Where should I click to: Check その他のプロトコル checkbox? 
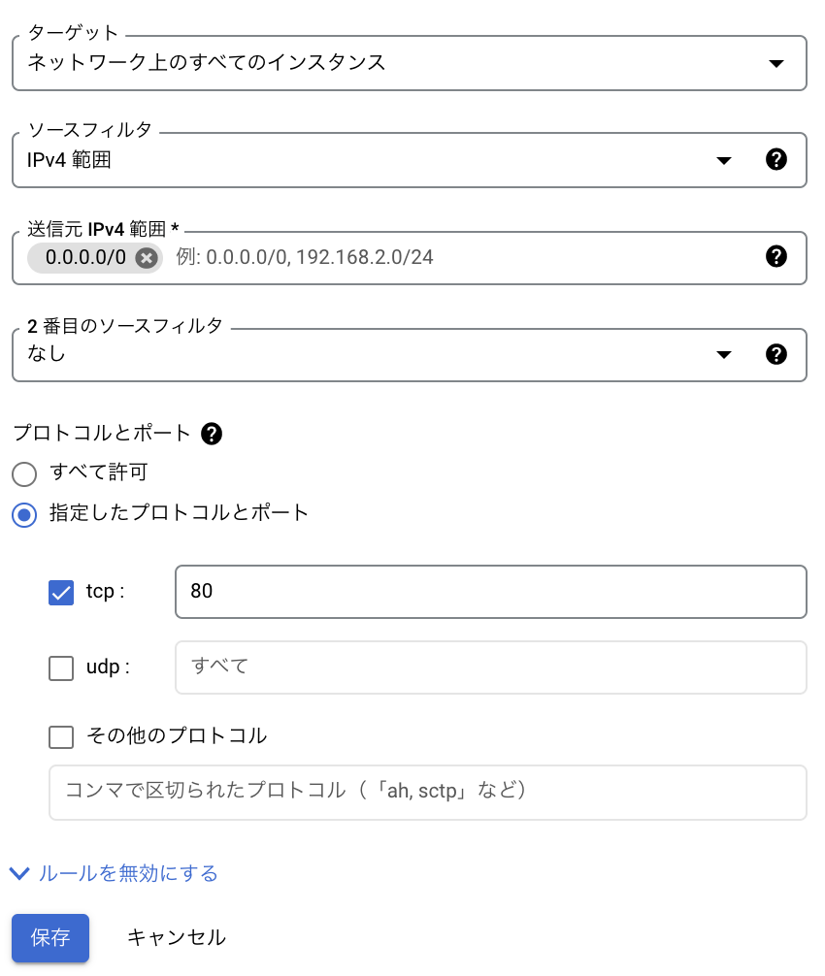click(60, 736)
